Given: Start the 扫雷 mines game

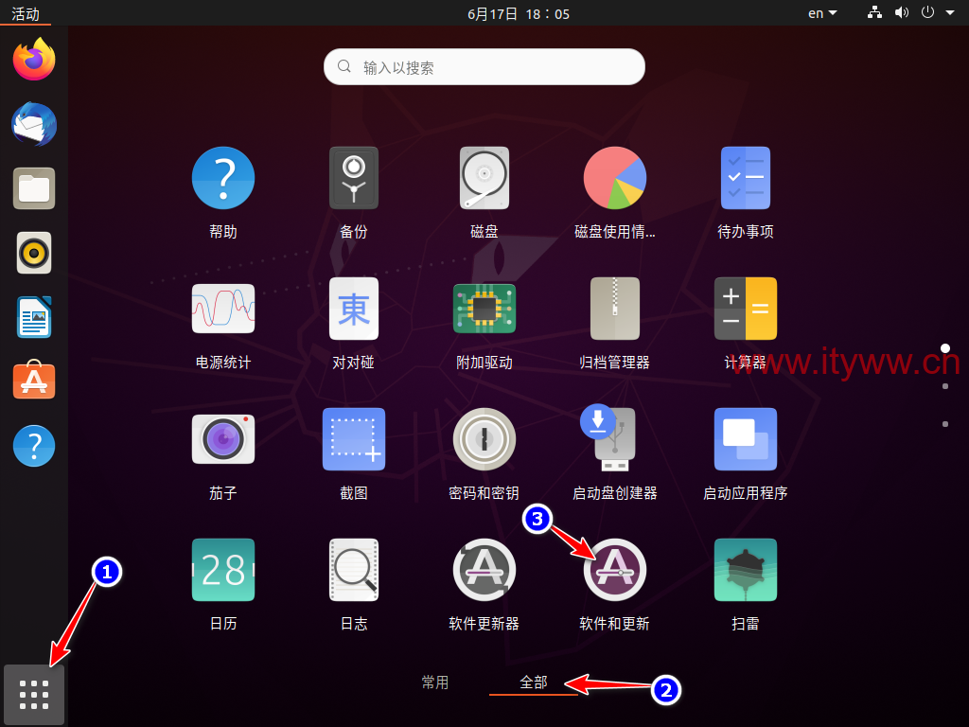Looking at the screenshot, I should (x=746, y=569).
